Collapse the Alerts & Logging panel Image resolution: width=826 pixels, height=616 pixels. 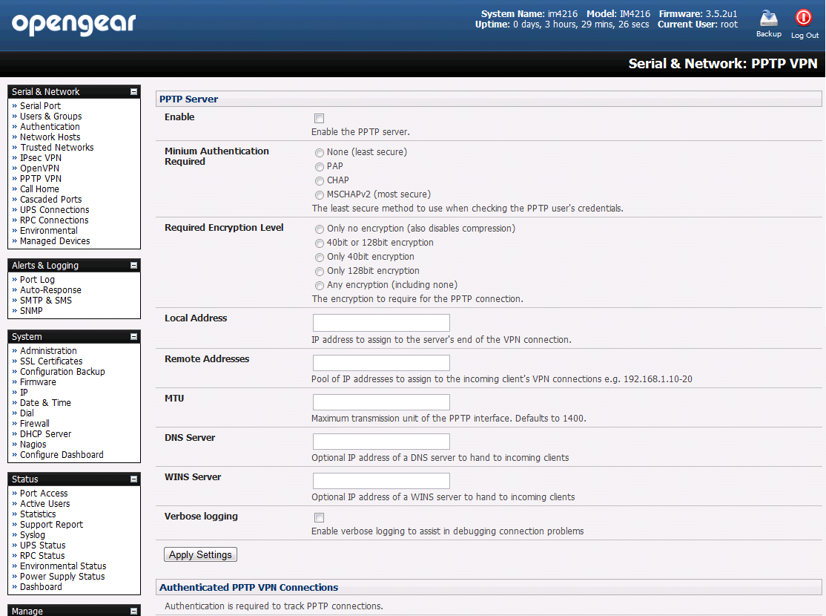[133, 265]
